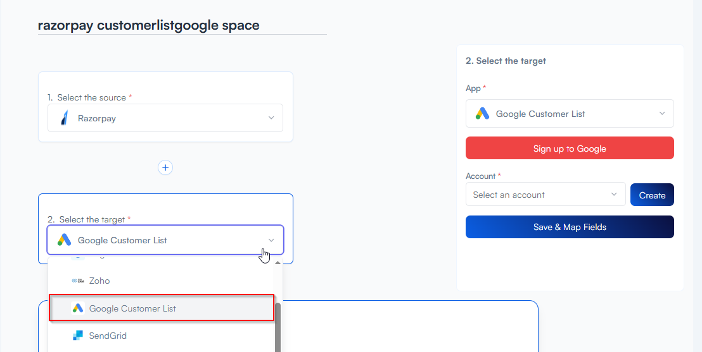
Task: Click Save & Map Fields button
Action: (570, 227)
